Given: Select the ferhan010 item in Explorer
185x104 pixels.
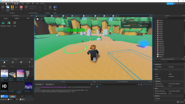Looking at the screenshot, I should click(x=162, y=53).
